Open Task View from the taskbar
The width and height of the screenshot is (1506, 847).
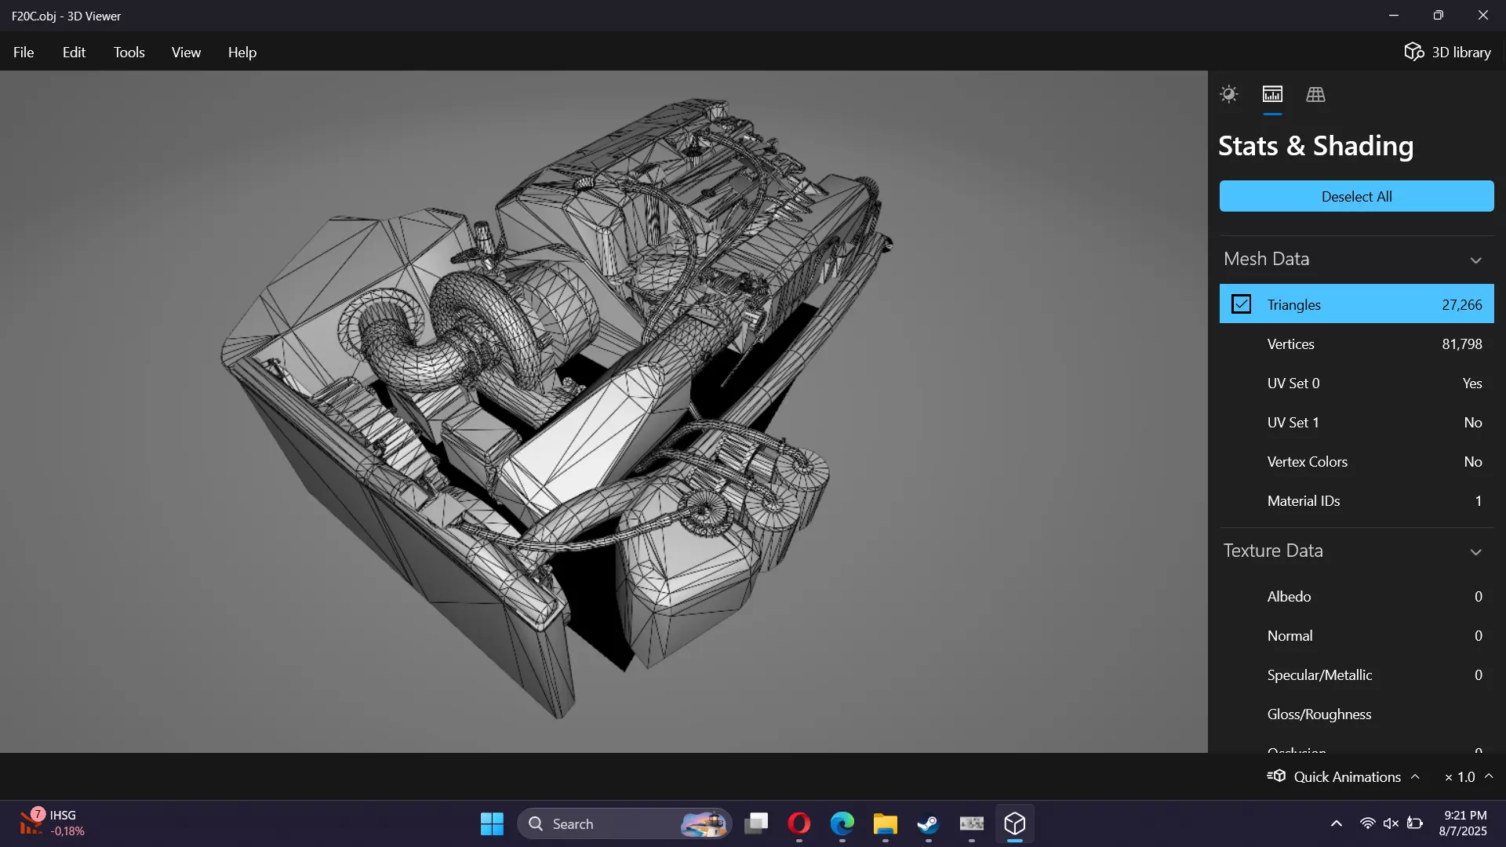pos(756,823)
